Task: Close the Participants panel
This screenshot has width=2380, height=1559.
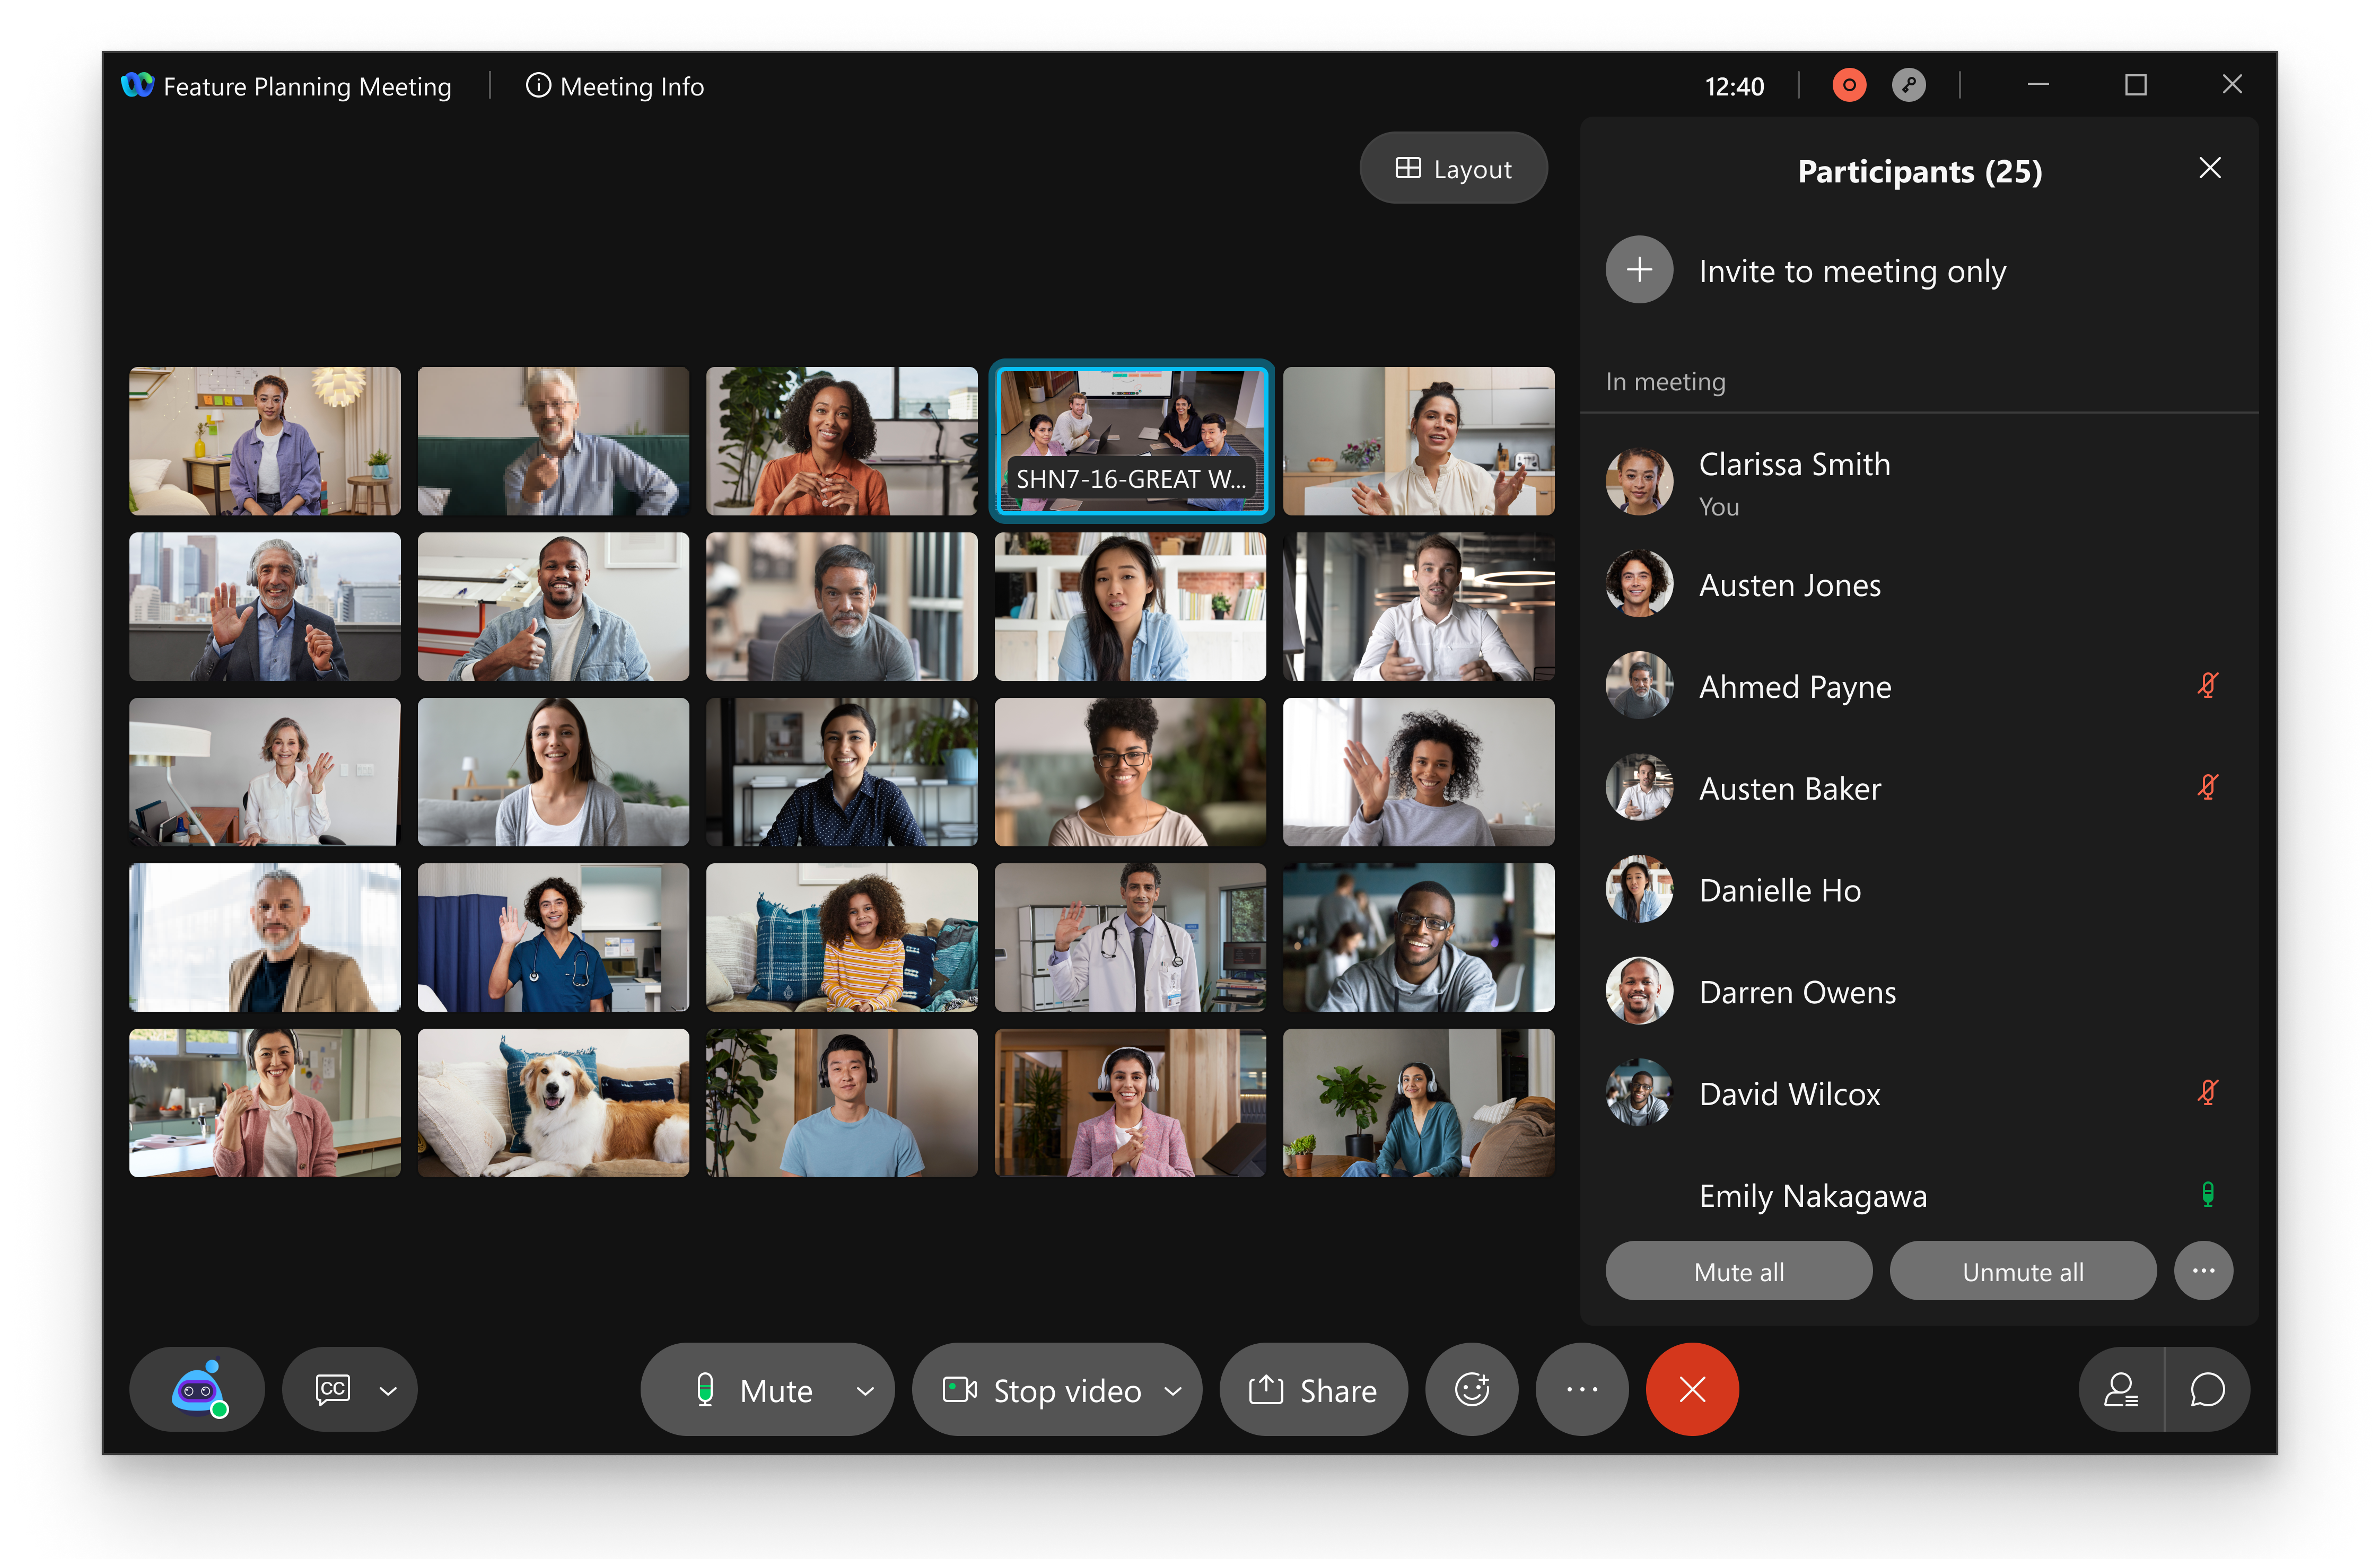Action: 2210,168
